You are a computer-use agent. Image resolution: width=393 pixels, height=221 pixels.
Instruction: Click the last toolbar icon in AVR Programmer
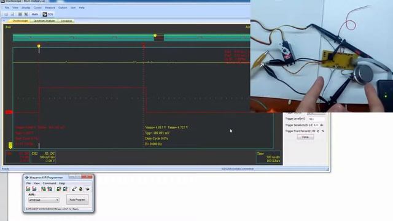87,189
